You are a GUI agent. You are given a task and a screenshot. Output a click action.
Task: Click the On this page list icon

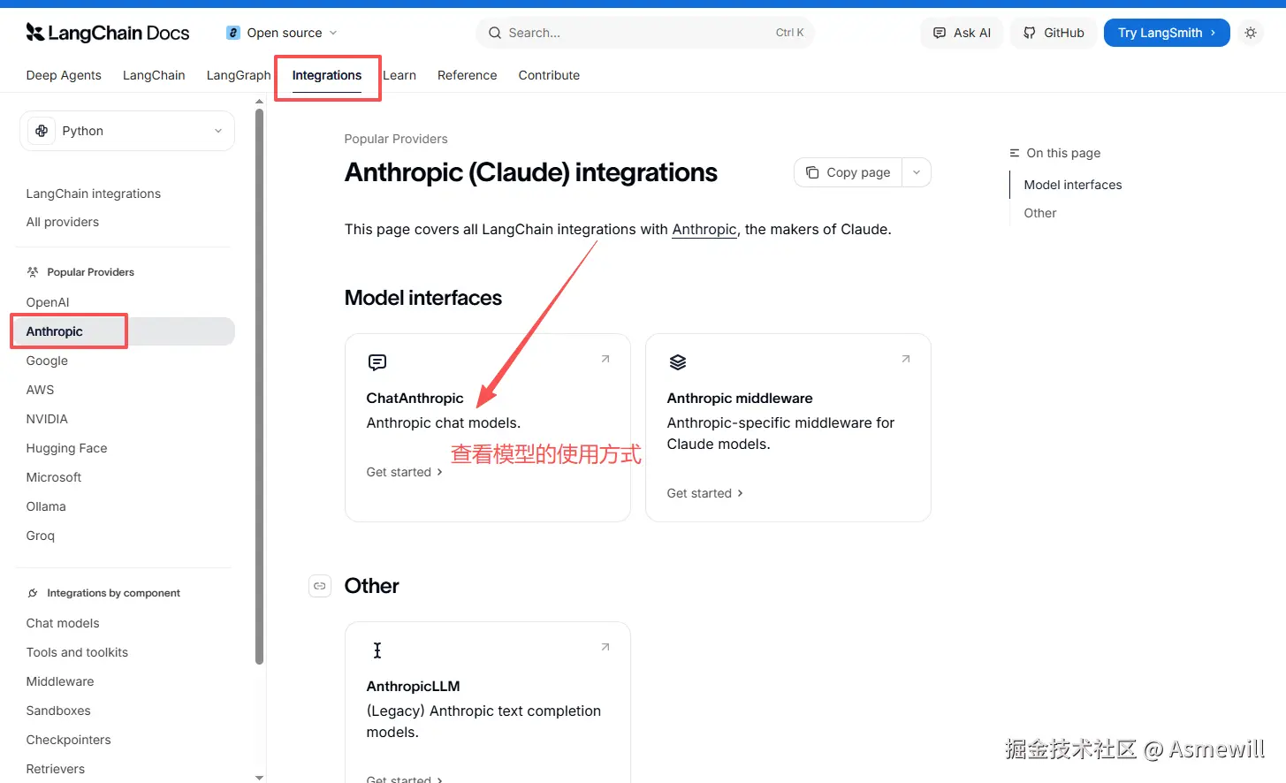[x=1015, y=153]
